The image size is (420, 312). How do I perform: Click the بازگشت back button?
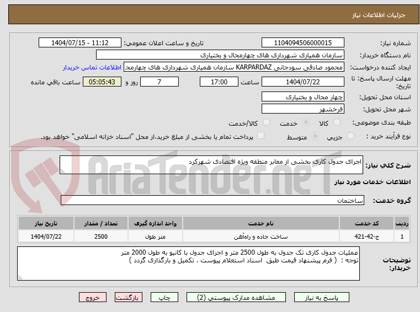[x=128, y=297]
